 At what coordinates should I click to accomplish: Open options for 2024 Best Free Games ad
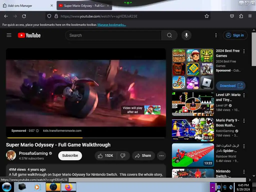244,51
